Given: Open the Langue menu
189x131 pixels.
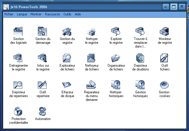Looking at the screenshot, I should 22,14.
